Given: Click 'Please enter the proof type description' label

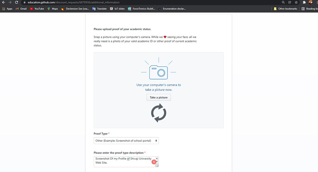Looking at the screenshot, I should click(118, 153).
